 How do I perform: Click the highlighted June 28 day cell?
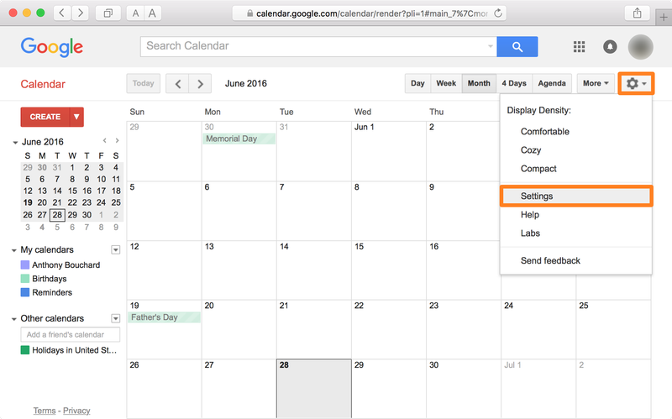point(313,388)
